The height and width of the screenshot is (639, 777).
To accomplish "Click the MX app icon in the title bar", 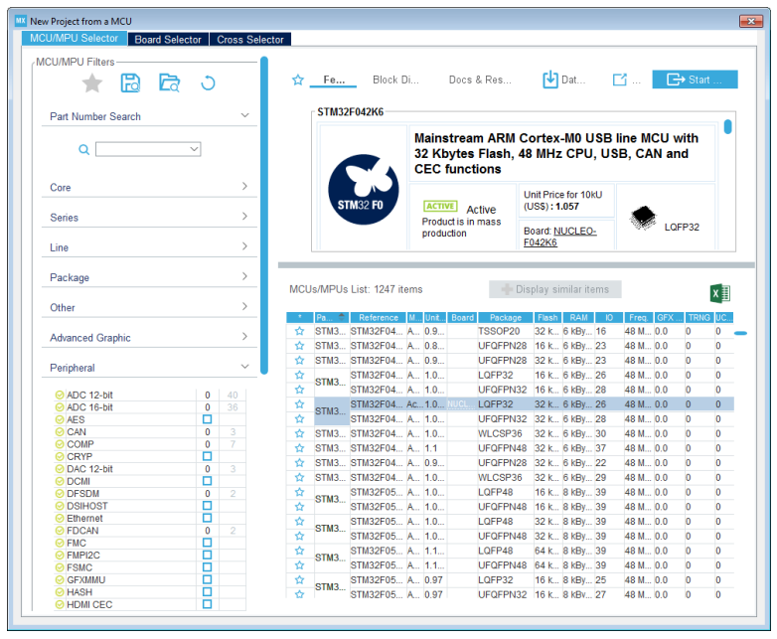I will (20, 21).
